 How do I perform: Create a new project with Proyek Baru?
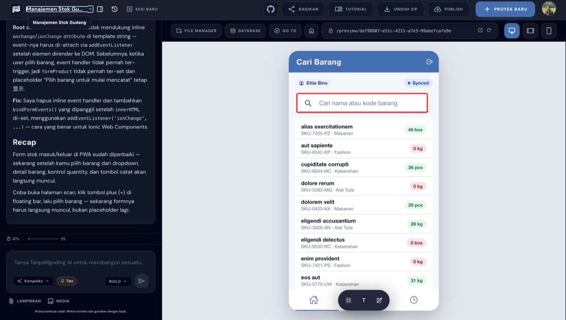coord(505,9)
